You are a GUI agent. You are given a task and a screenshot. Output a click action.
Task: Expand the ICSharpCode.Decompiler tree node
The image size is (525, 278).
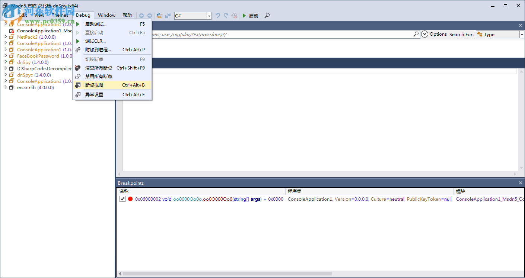6,68
